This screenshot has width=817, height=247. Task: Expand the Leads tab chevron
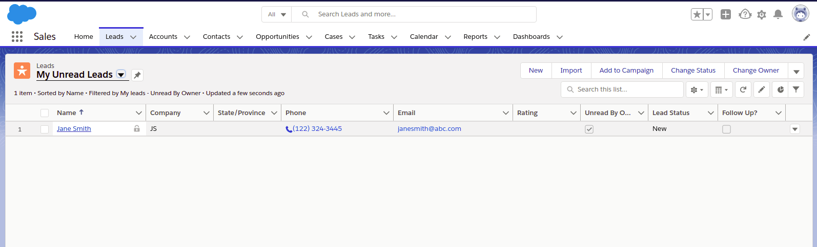pyautogui.click(x=133, y=37)
